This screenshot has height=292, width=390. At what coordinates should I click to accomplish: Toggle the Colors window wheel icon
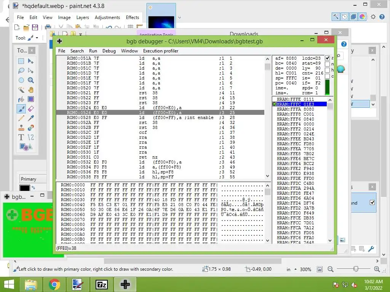click(362, 17)
